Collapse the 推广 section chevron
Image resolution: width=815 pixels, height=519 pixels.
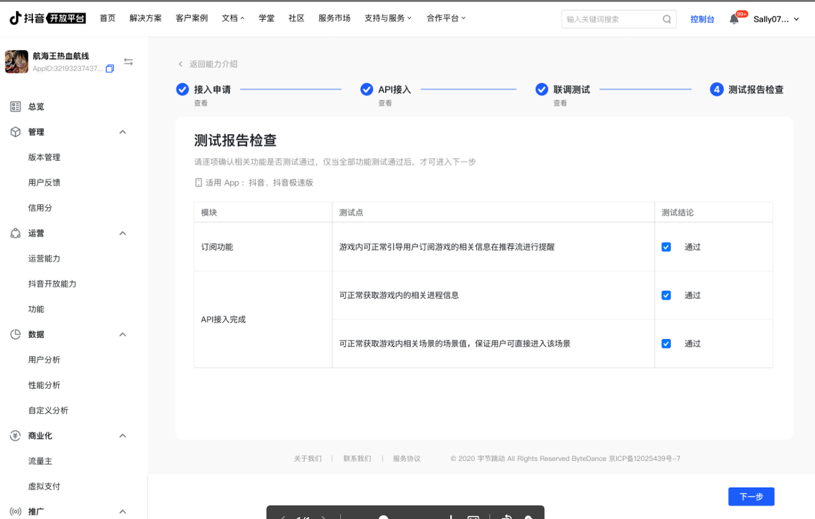tap(123, 511)
